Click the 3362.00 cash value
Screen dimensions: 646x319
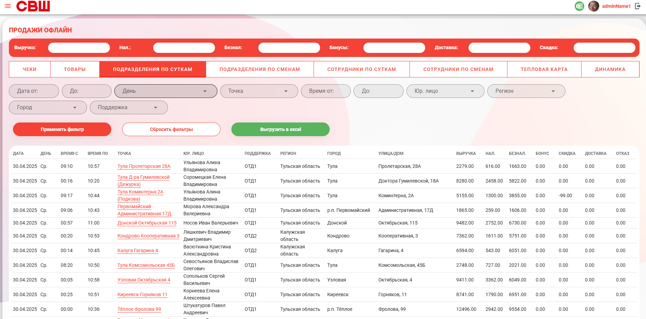click(494, 280)
